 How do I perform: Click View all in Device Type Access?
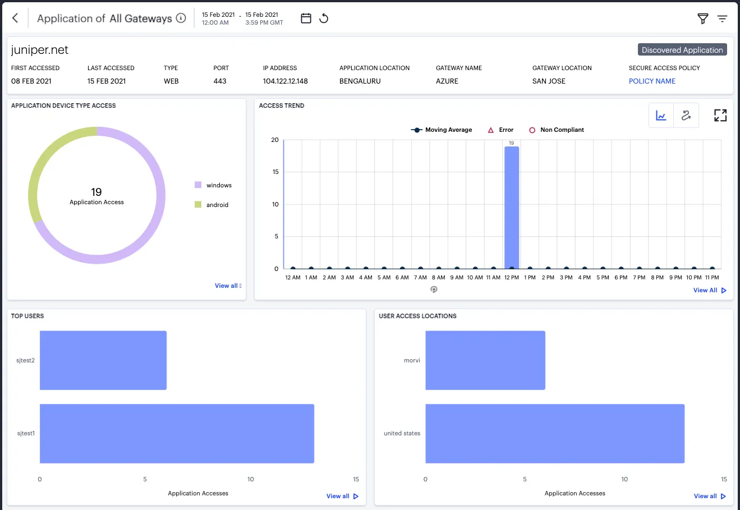point(228,286)
